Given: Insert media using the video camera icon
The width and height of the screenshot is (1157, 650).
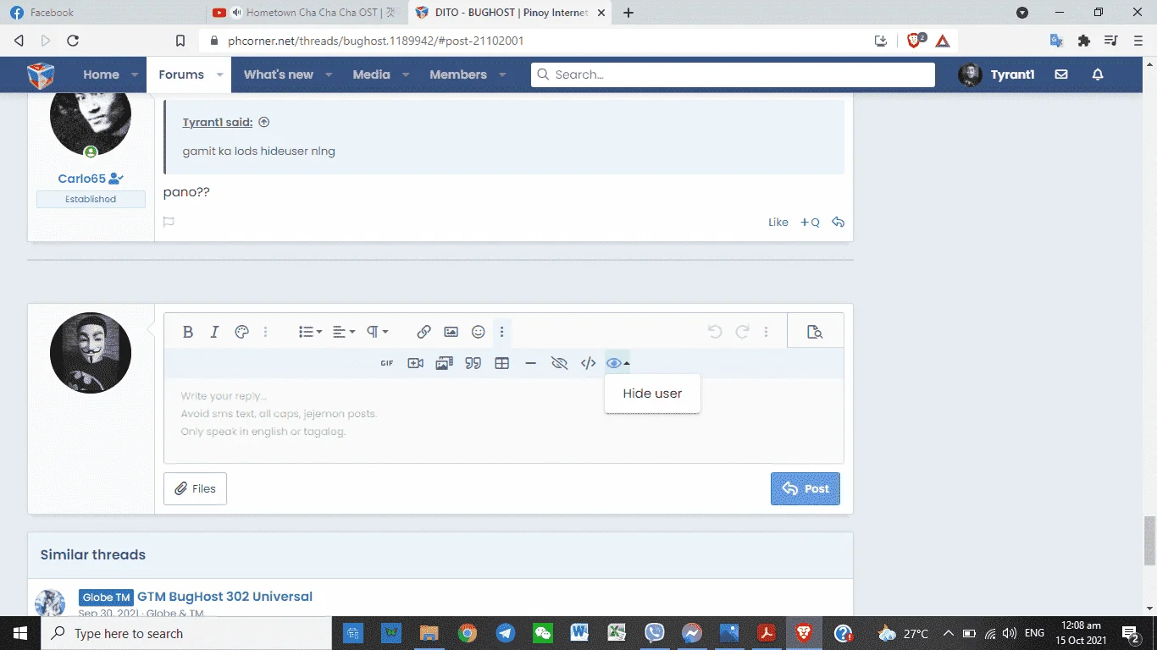Looking at the screenshot, I should click(x=415, y=363).
